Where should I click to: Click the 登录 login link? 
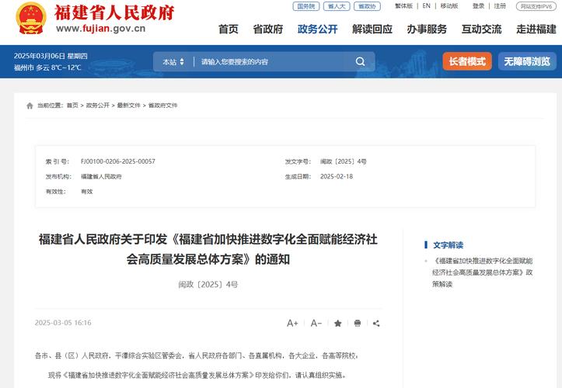(478, 6)
